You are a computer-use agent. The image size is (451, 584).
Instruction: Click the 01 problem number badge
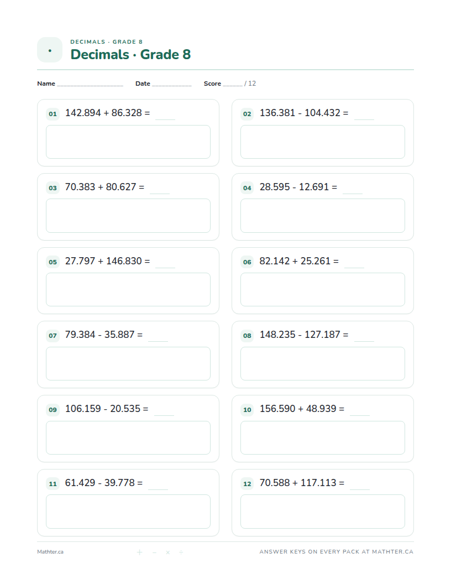click(53, 114)
